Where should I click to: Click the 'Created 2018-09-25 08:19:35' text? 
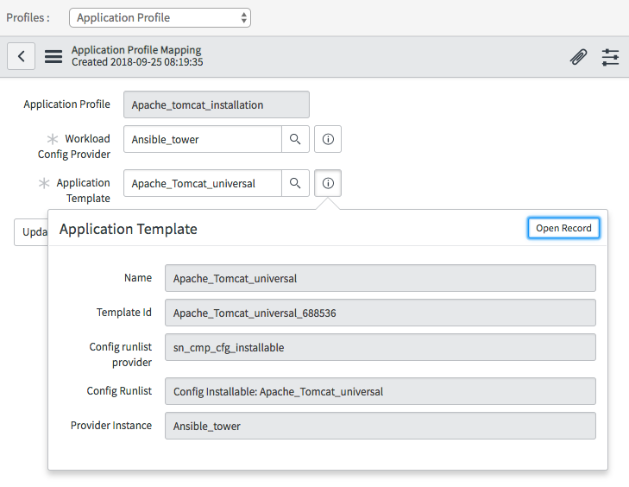point(137,62)
